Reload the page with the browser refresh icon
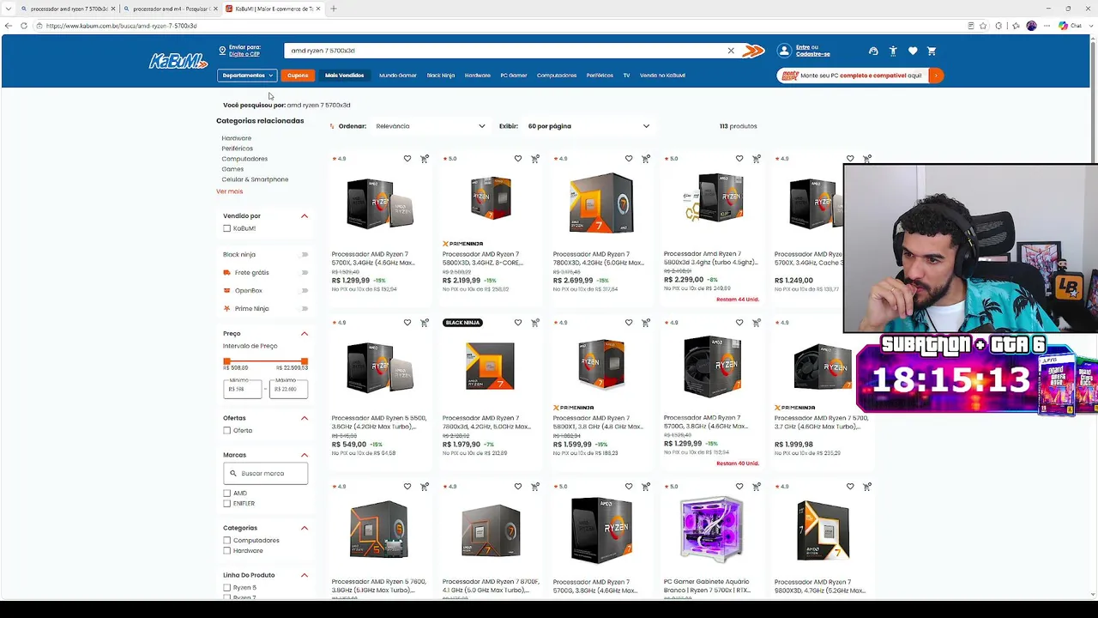This screenshot has width=1098, height=618. (x=24, y=26)
